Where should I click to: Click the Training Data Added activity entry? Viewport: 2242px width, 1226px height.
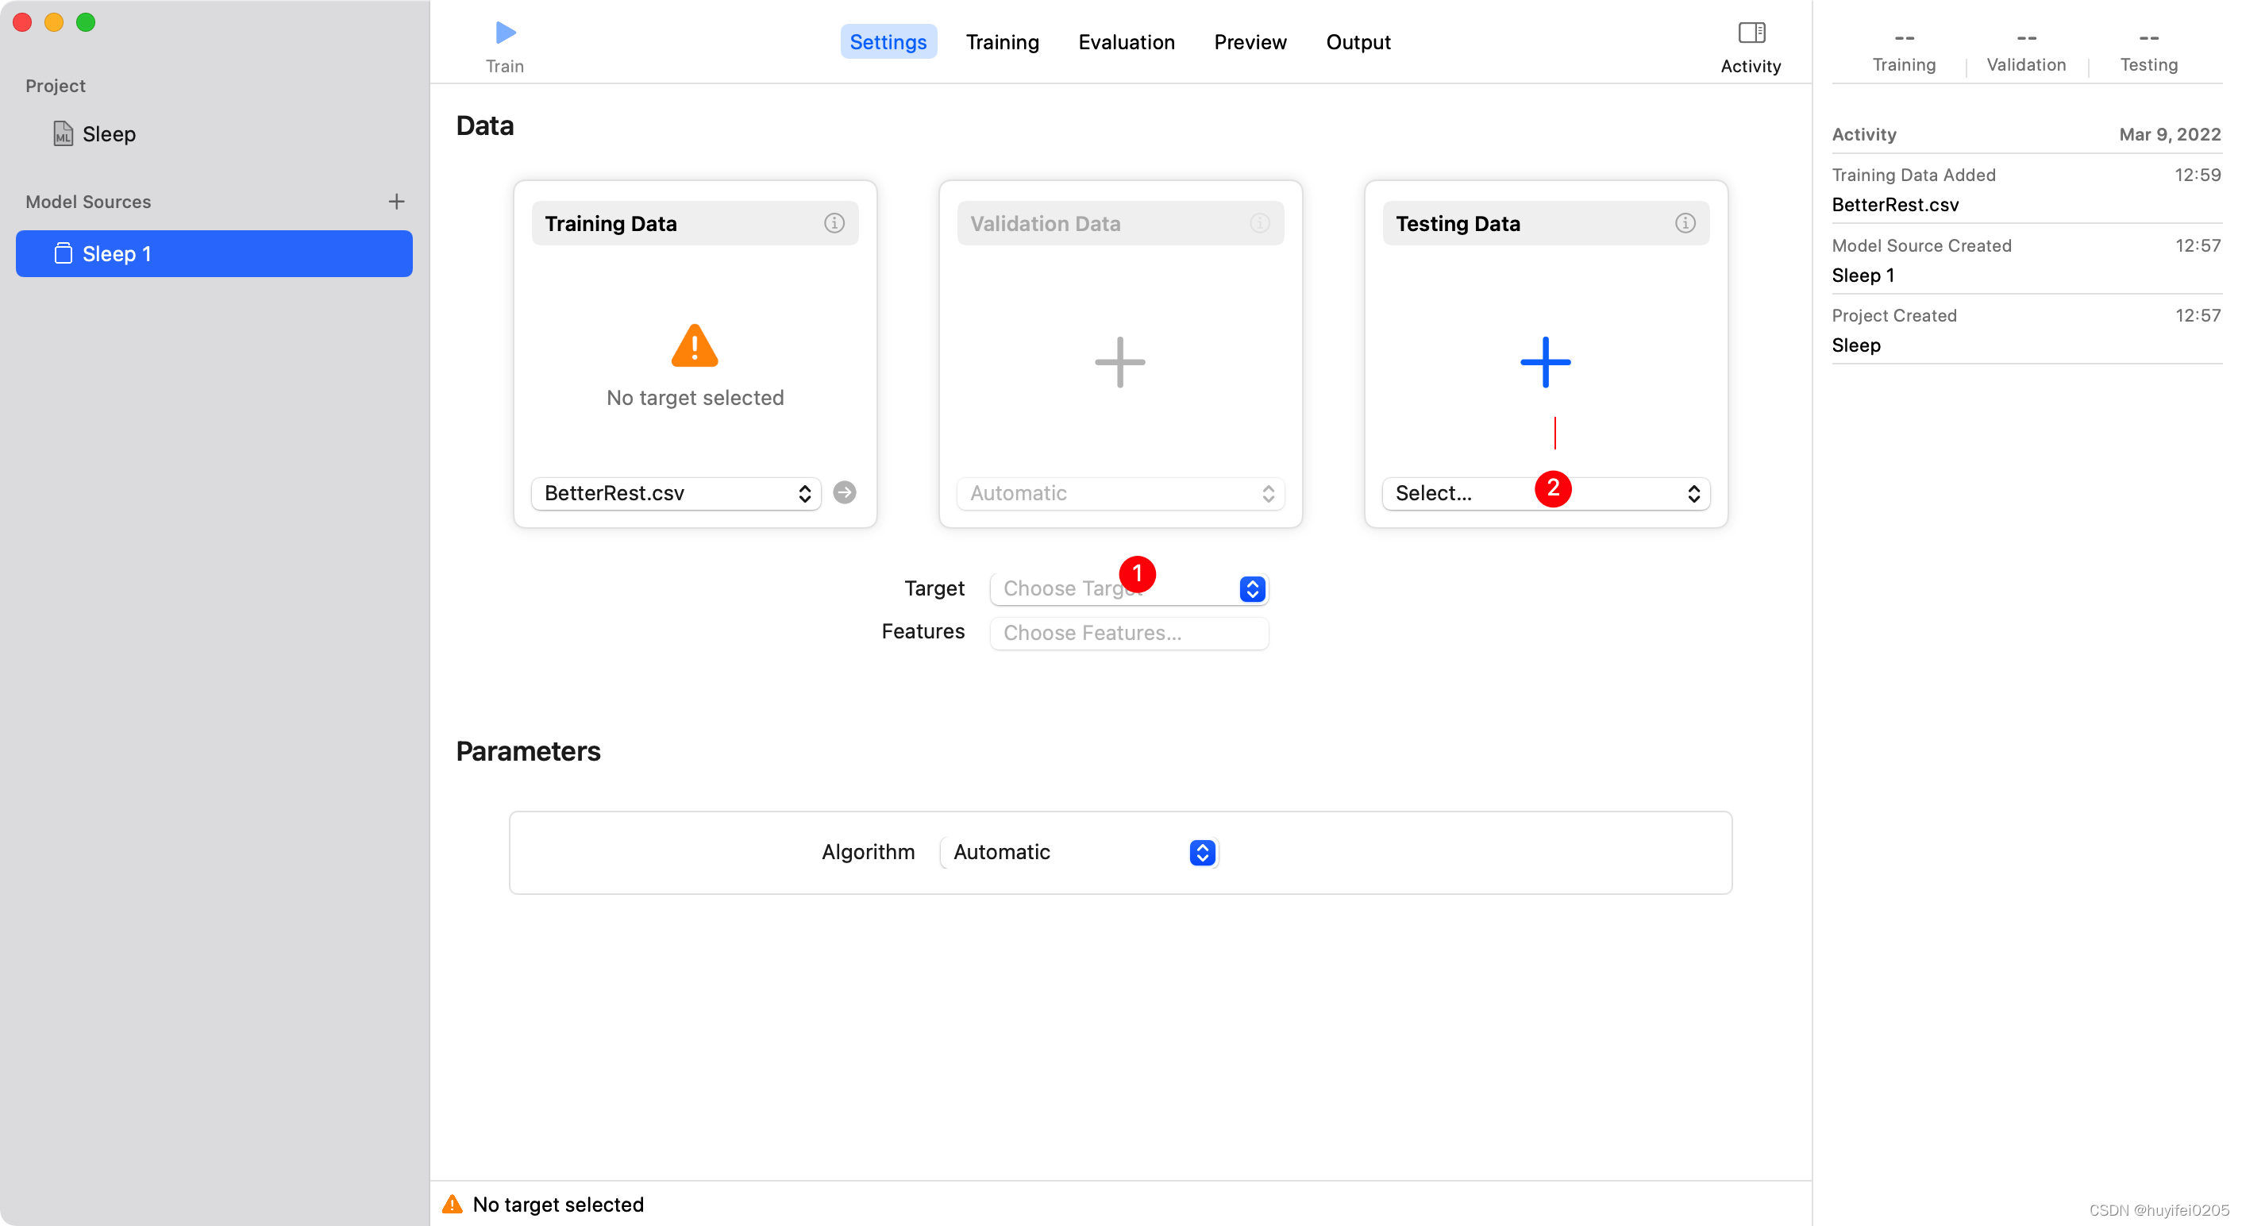pos(2026,190)
